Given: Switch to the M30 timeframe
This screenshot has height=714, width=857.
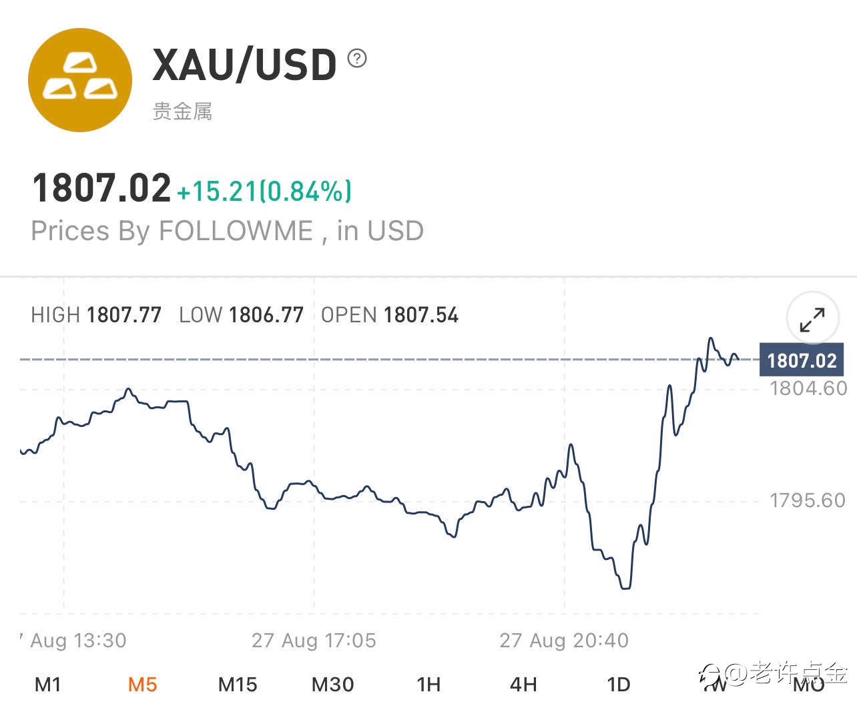Looking at the screenshot, I should 332,685.
